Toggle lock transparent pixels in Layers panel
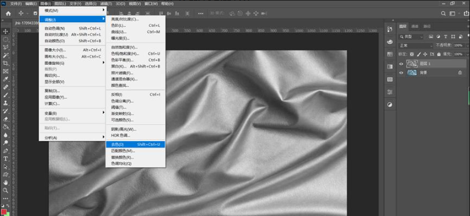Image resolution: width=470 pixels, height=216 pixels. tap(412, 54)
